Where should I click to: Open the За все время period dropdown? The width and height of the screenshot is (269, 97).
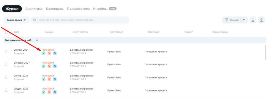(17, 20)
